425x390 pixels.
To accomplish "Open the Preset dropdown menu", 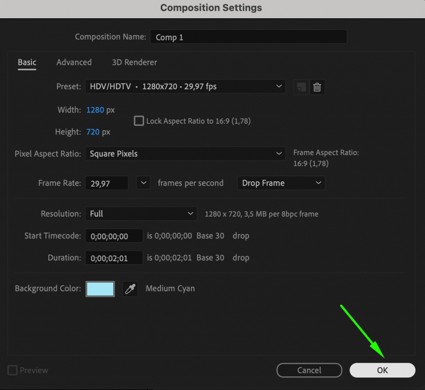I will click(186, 86).
